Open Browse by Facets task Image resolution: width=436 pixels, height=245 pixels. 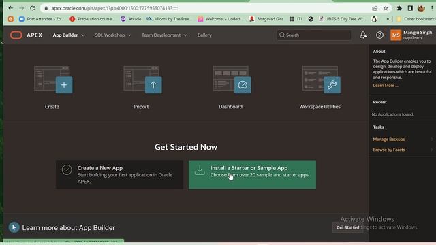pyautogui.click(x=389, y=150)
